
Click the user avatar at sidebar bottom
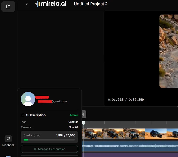tap(8, 156)
